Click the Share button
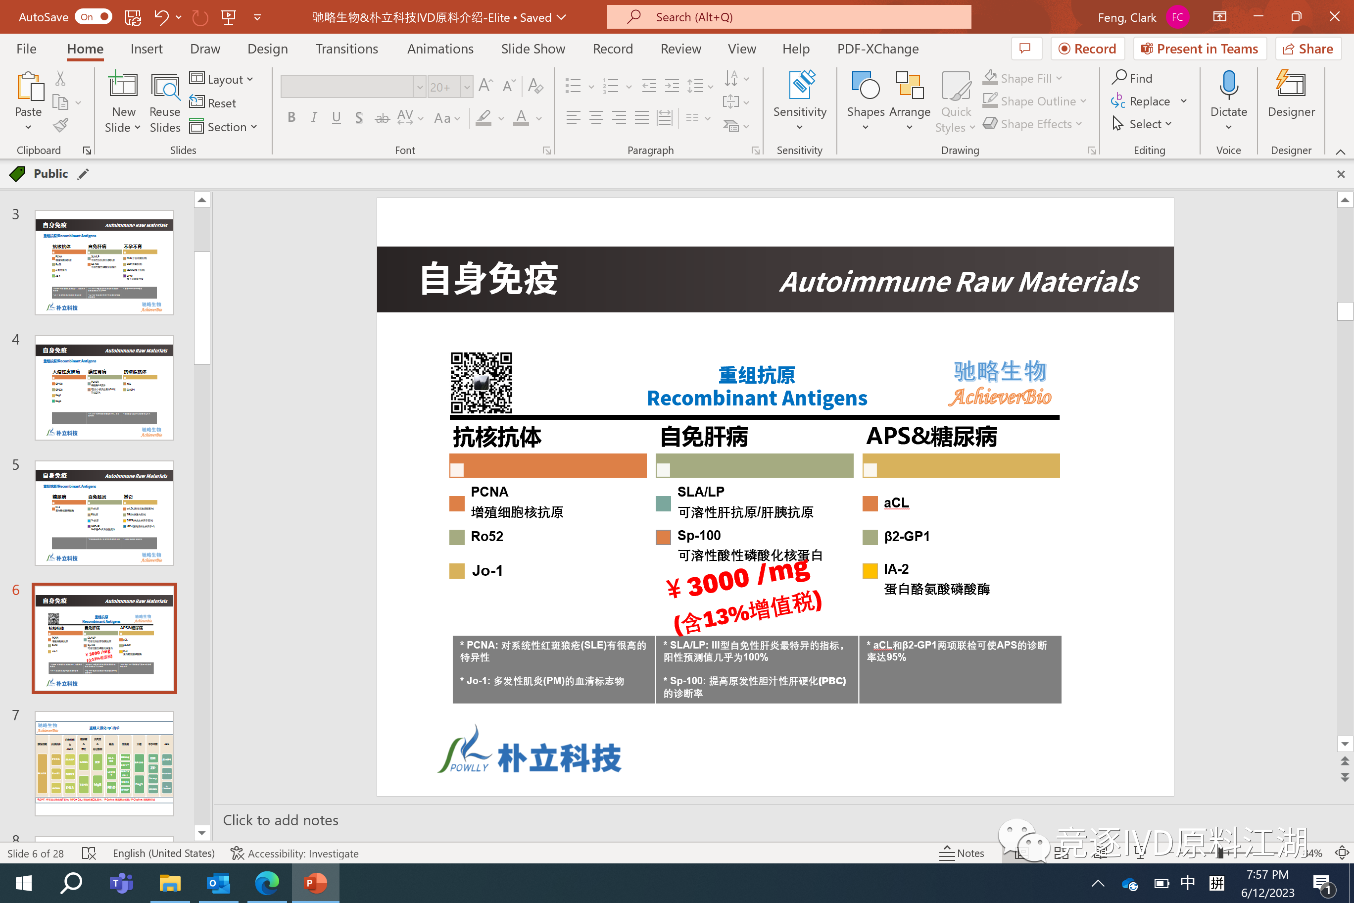This screenshot has height=903, width=1354. 1308,49
